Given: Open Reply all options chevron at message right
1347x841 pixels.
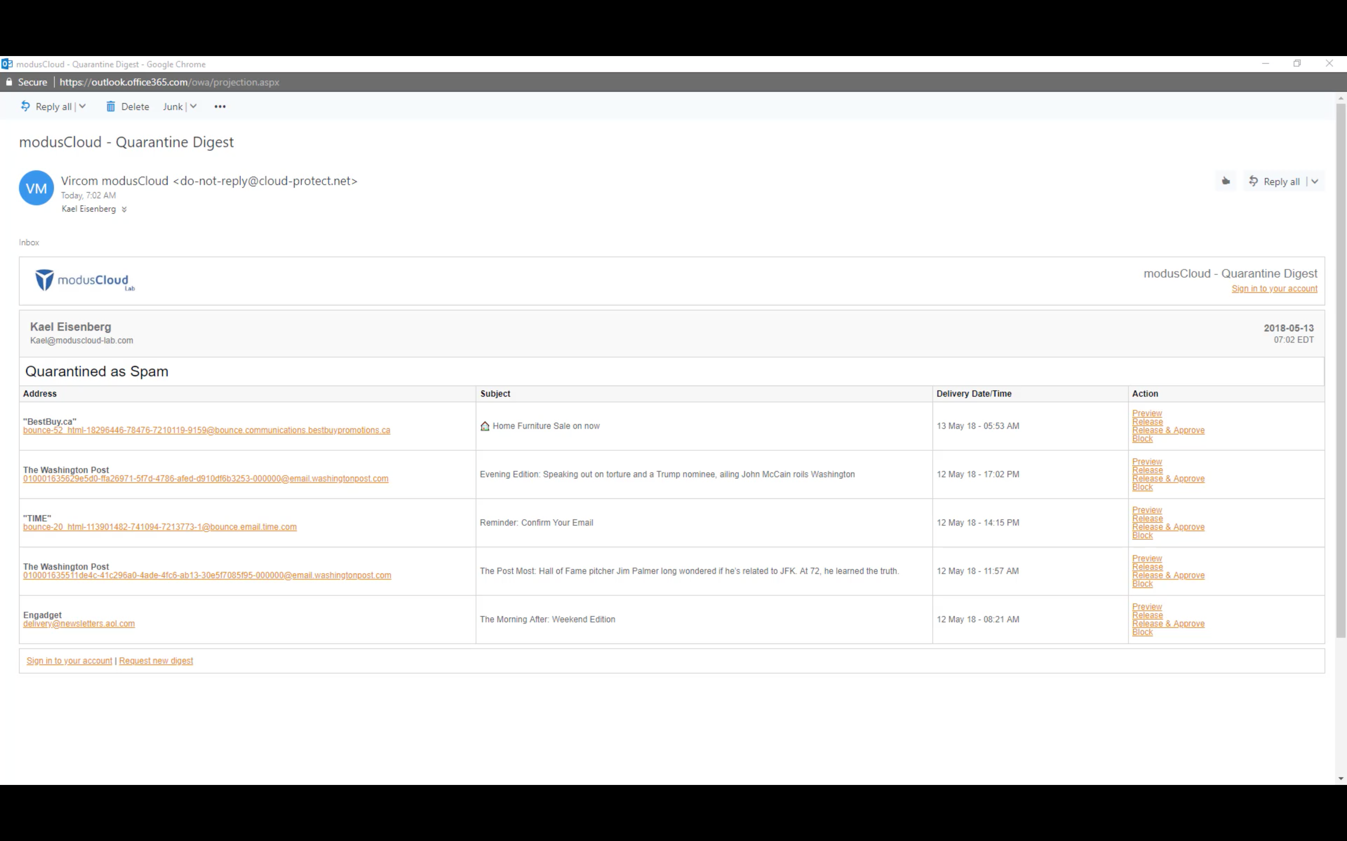Looking at the screenshot, I should 1315,181.
